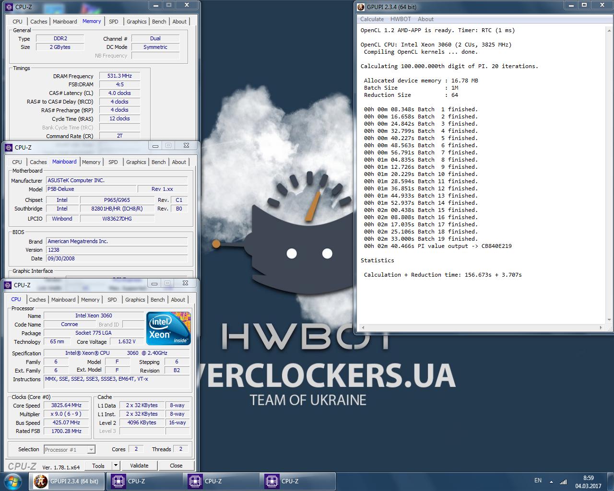Image resolution: width=614 pixels, height=491 pixels.
Task: Click second CPU-Z taskbar button
Action: [x=222, y=481]
